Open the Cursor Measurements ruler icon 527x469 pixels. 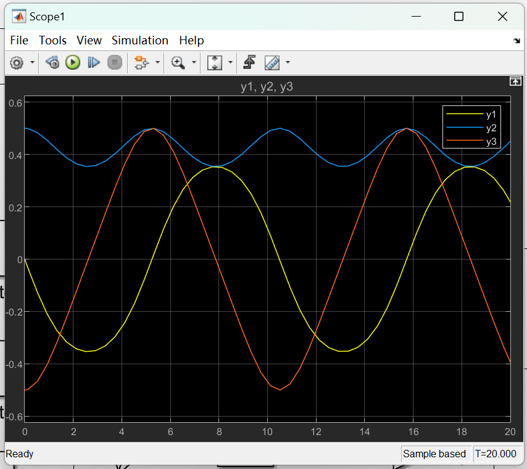click(x=272, y=62)
